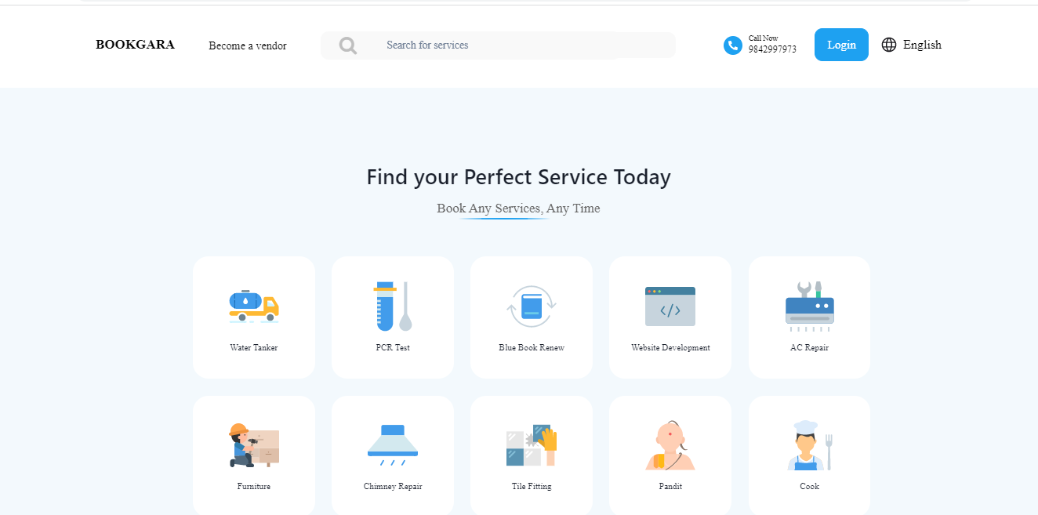Call the number 9842997973
Viewport: 1038px width, 515px height.
772,49
